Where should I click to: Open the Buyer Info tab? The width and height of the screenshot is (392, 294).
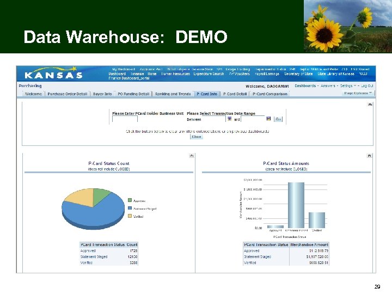tap(102, 94)
